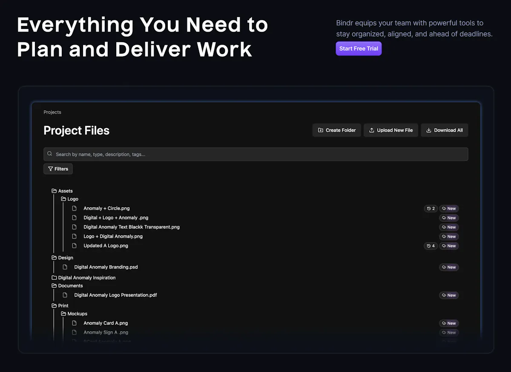Click the Download All button
Image resolution: width=511 pixels, height=372 pixels.
click(445, 130)
